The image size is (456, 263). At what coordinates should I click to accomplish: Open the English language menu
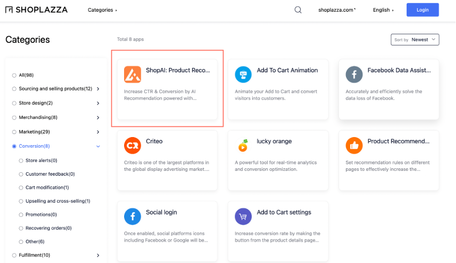[383, 10]
